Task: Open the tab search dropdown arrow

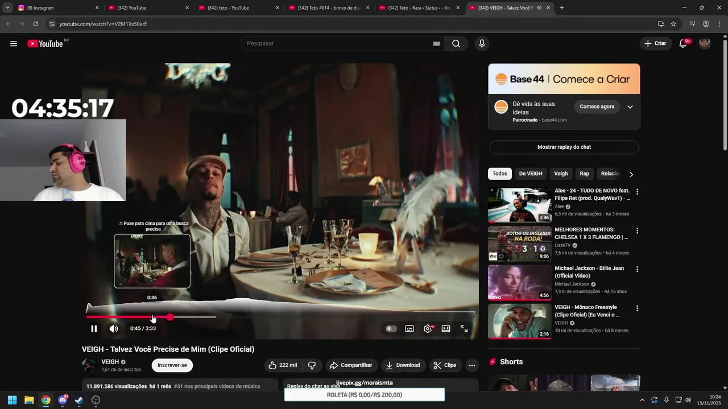Action: coord(7,8)
